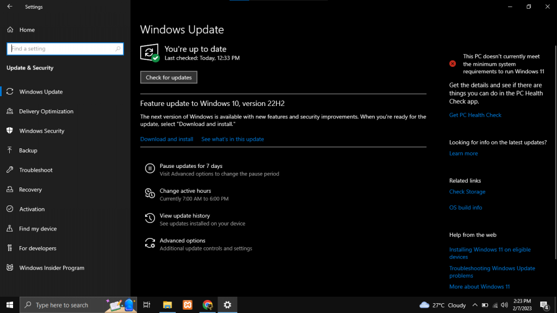Click the Recovery icon in the sidebar
The image size is (557, 313).
click(x=10, y=189)
